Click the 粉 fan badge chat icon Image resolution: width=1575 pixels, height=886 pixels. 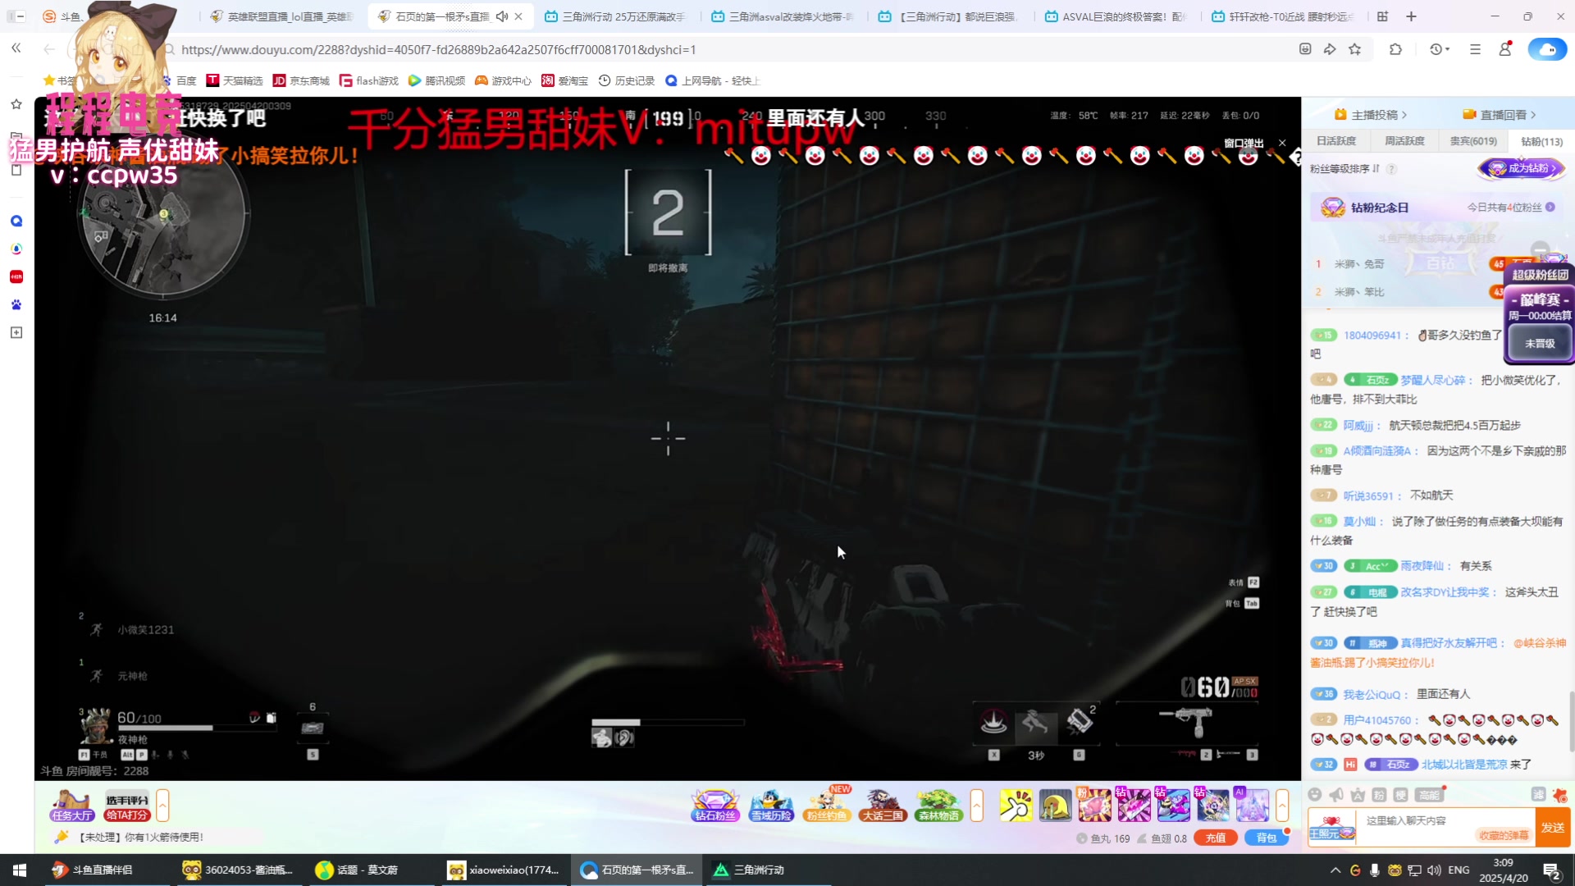click(1379, 794)
